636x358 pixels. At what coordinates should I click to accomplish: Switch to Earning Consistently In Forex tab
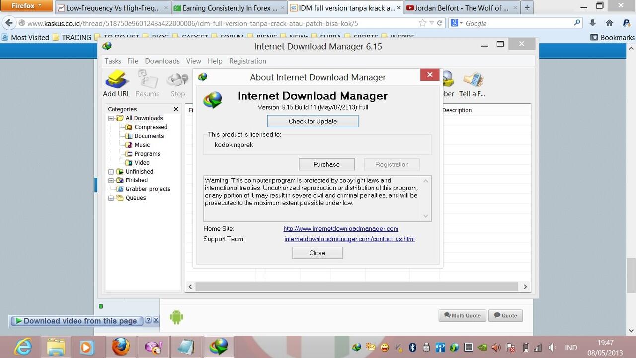tap(229, 8)
